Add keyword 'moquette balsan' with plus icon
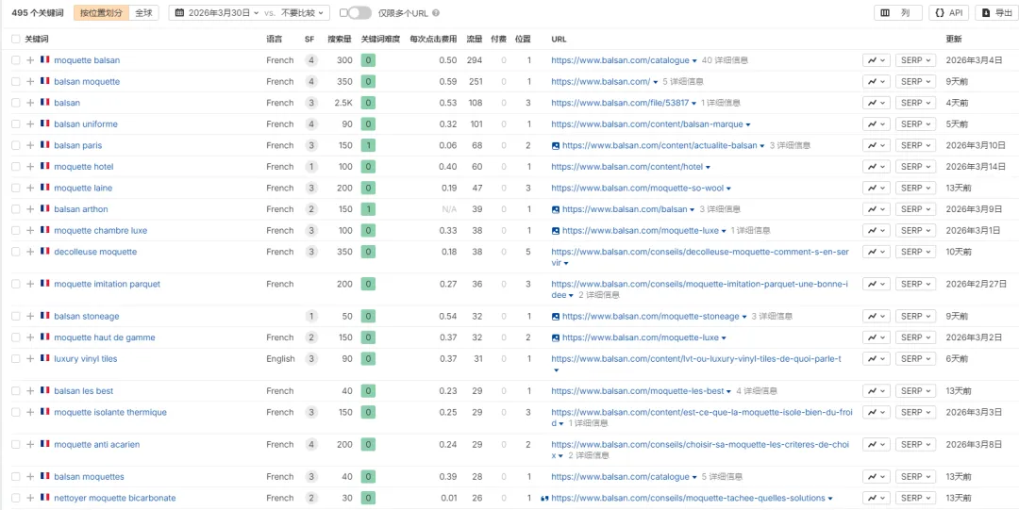This screenshot has height=510, width=1019. click(x=30, y=60)
